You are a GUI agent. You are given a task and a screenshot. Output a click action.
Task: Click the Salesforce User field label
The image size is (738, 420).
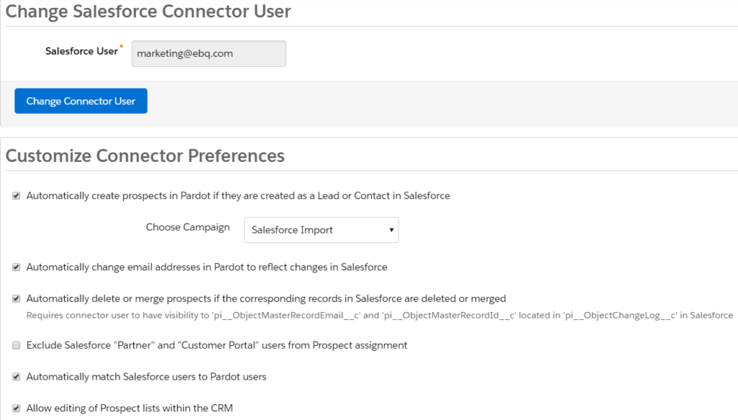81,51
